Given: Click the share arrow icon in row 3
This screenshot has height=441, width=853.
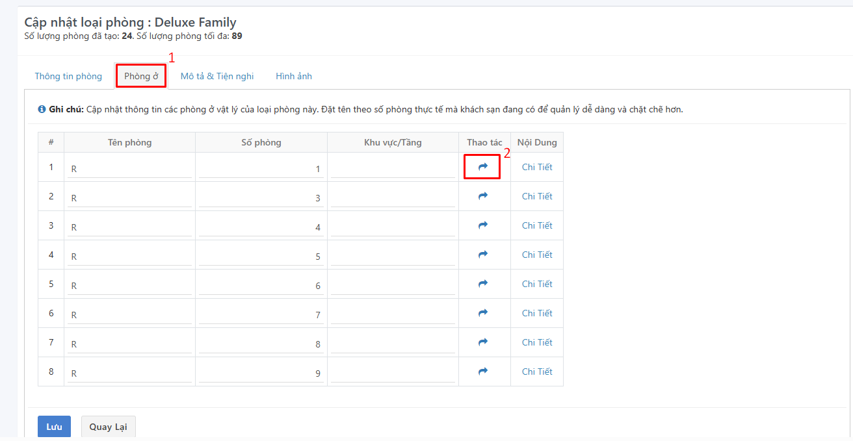Looking at the screenshot, I should [x=482, y=225].
